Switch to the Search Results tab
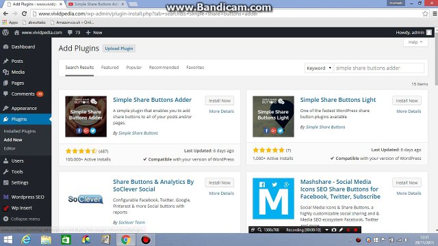438x246 pixels. [x=79, y=68]
